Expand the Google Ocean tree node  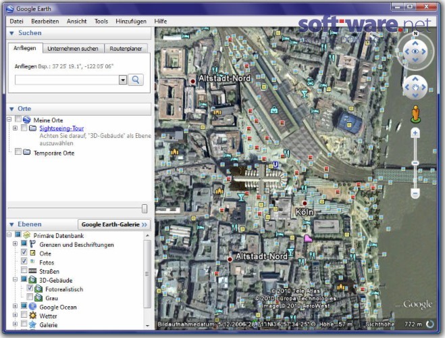coord(15,306)
